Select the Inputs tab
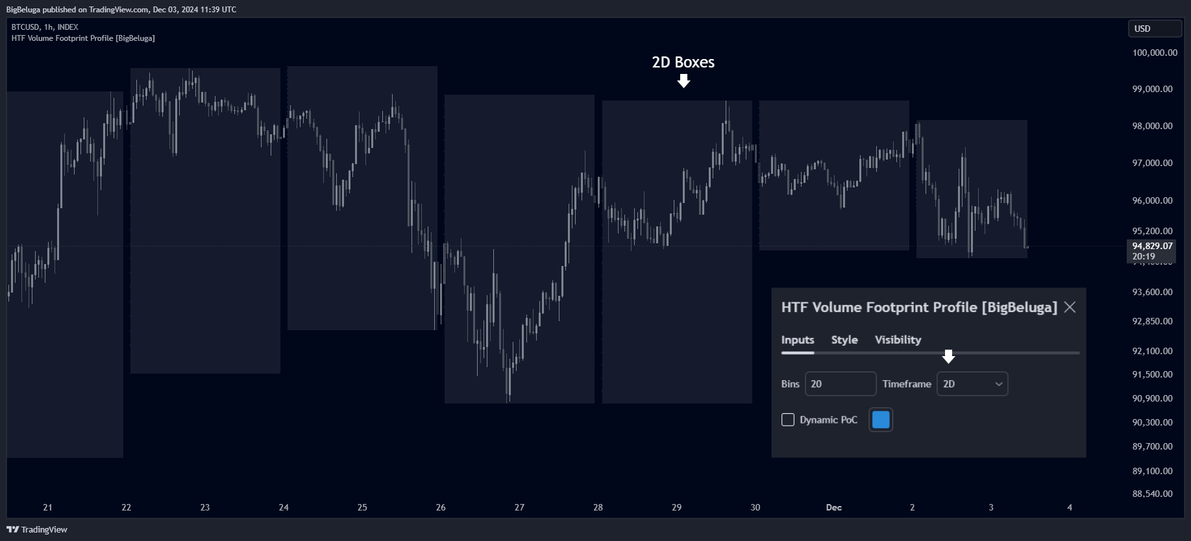 pyautogui.click(x=798, y=340)
